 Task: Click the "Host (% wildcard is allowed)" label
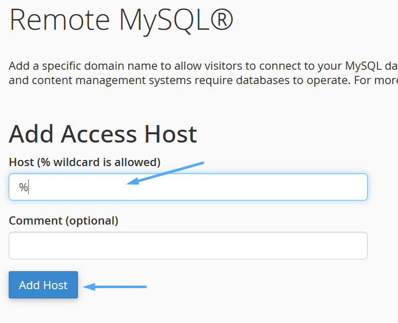click(85, 162)
